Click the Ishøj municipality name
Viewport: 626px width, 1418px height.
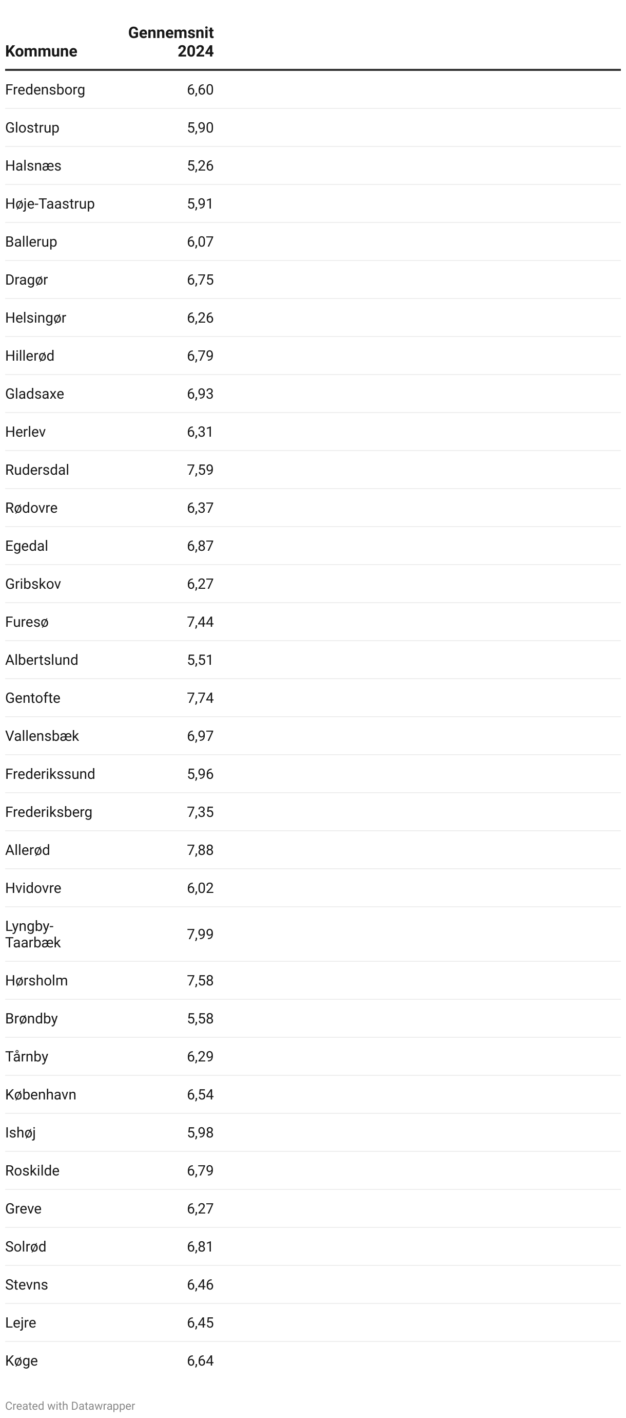(21, 1132)
